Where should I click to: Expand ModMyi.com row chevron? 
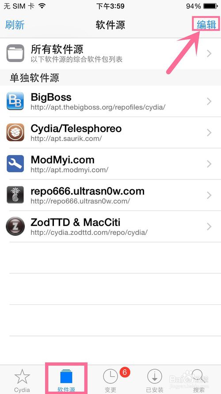[209, 164]
